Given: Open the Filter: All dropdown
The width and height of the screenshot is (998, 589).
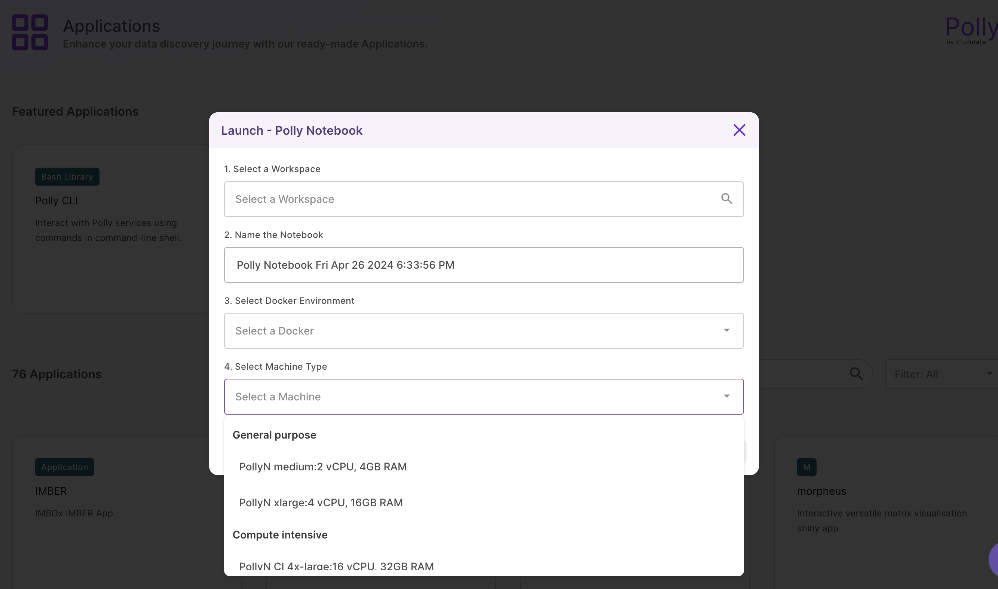Looking at the screenshot, I should click(x=941, y=374).
